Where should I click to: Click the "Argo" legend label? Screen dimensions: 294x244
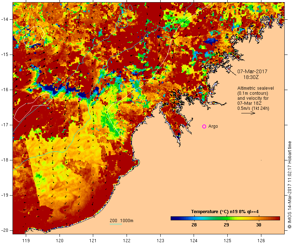coord(213,126)
